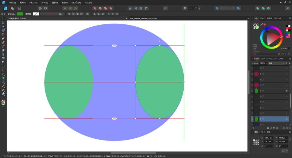The width and height of the screenshot is (292, 158).
Task: Select the transform anchor point grid
Action: 256,142
